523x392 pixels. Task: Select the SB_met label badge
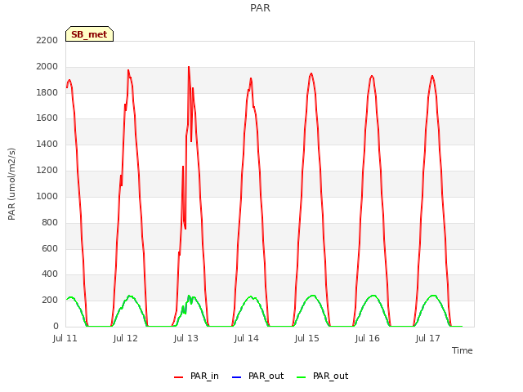(x=89, y=34)
